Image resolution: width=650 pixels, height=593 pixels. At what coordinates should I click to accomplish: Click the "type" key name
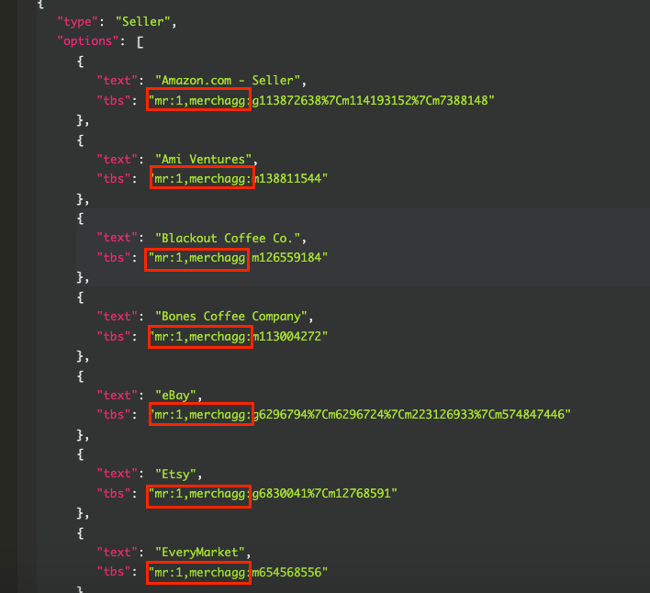(x=77, y=21)
